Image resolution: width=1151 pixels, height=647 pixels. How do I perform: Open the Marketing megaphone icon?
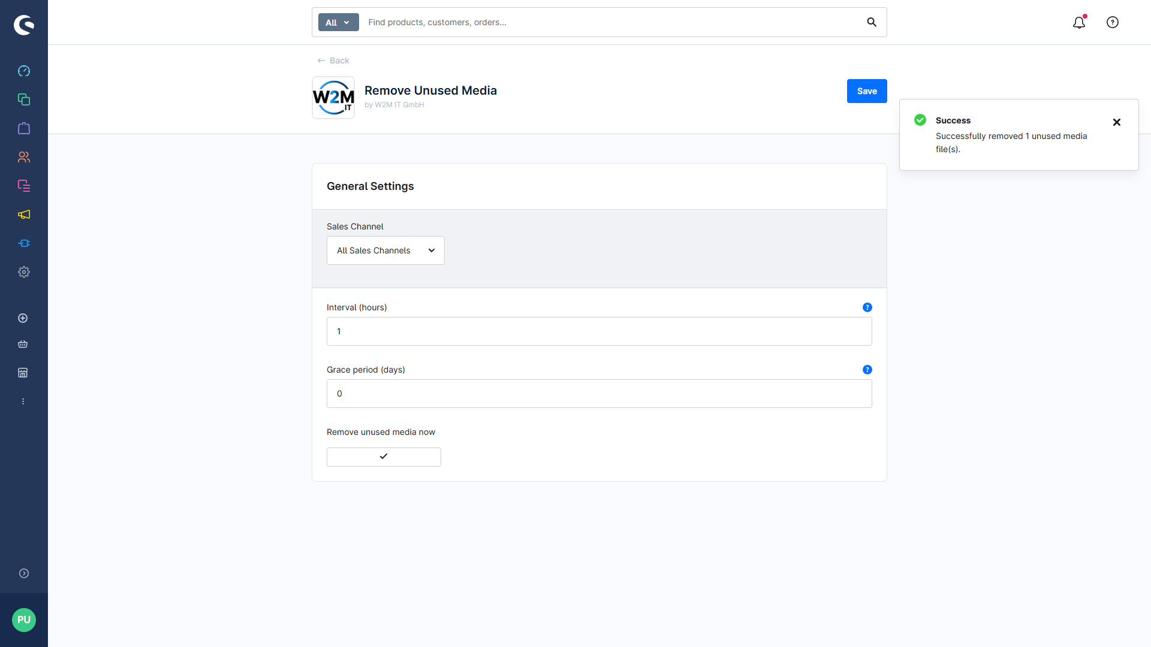(24, 214)
